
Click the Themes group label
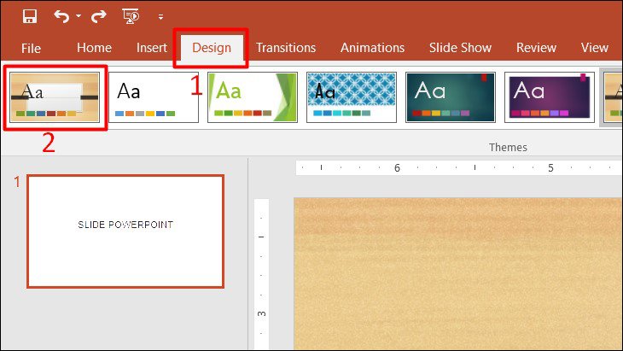click(x=508, y=148)
